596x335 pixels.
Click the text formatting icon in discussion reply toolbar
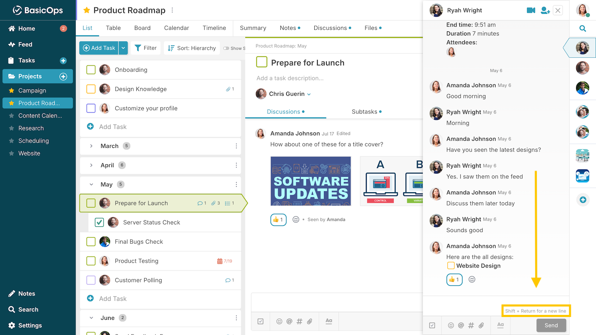coord(329,321)
